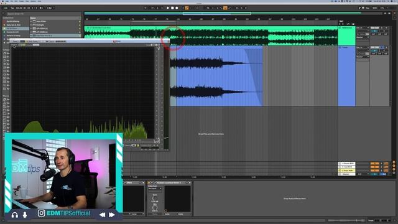Viewport: 398px width, 224px height.
Task: Open the Help menu
Action: pyautogui.click(x=39, y=1)
